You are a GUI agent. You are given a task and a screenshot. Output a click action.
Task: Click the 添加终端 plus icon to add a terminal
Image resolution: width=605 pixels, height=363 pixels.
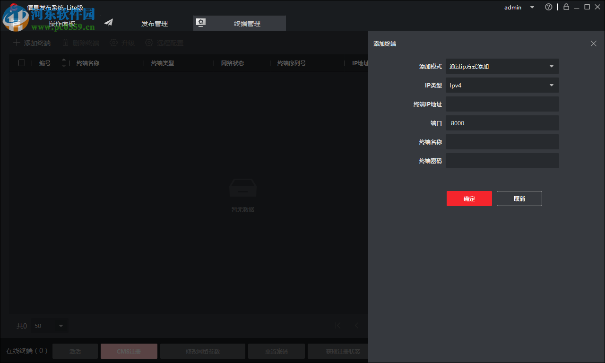coord(16,43)
